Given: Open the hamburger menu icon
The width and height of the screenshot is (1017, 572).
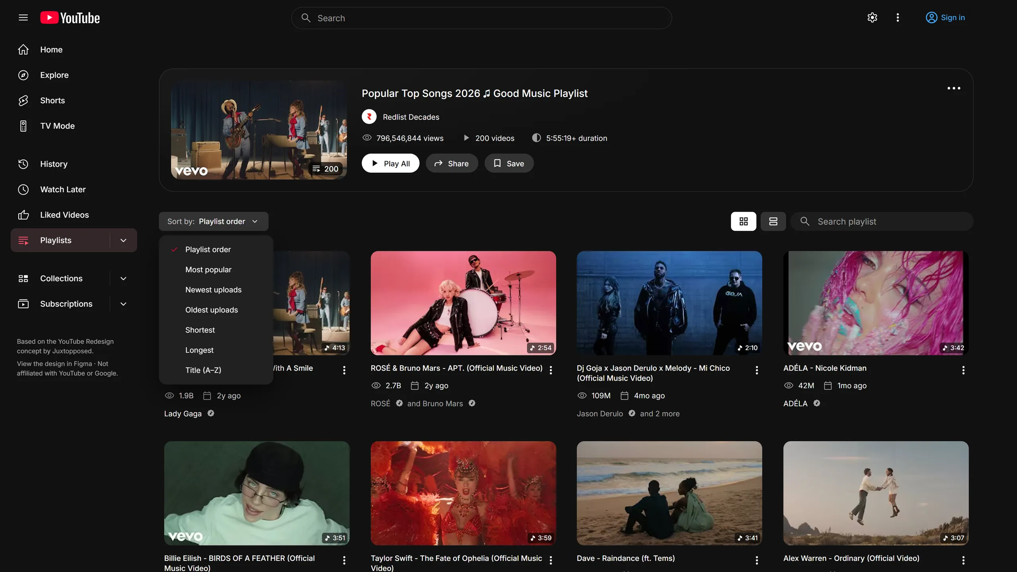Looking at the screenshot, I should coord(23,17).
